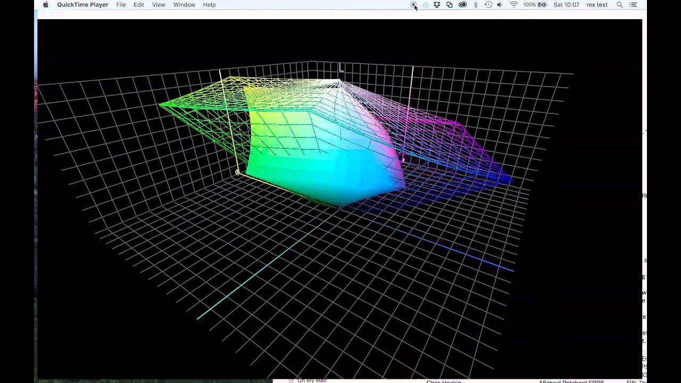
Task: Open the Creative Cloud menu bar icon
Action: pyautogui.click(x=462, y=5)
